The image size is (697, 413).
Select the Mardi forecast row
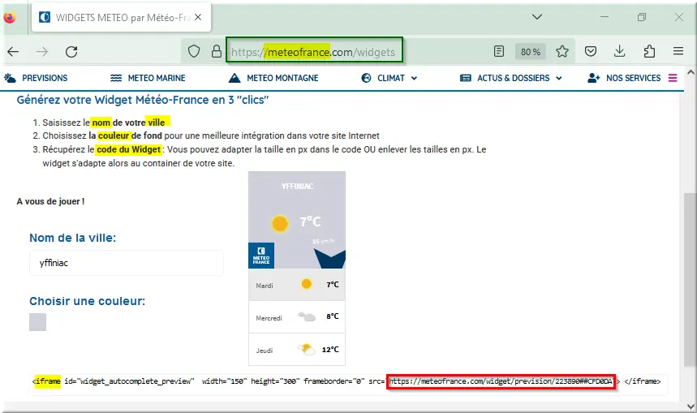click(297, 285)
